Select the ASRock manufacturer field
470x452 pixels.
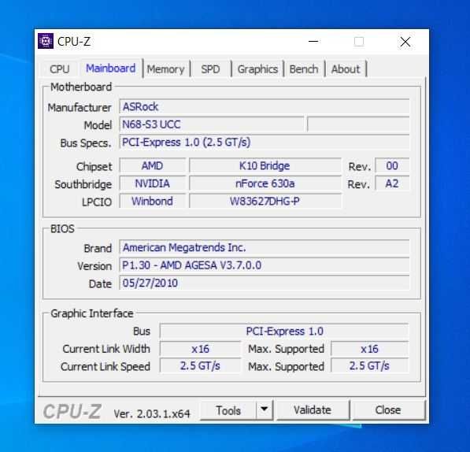(265, 107)
